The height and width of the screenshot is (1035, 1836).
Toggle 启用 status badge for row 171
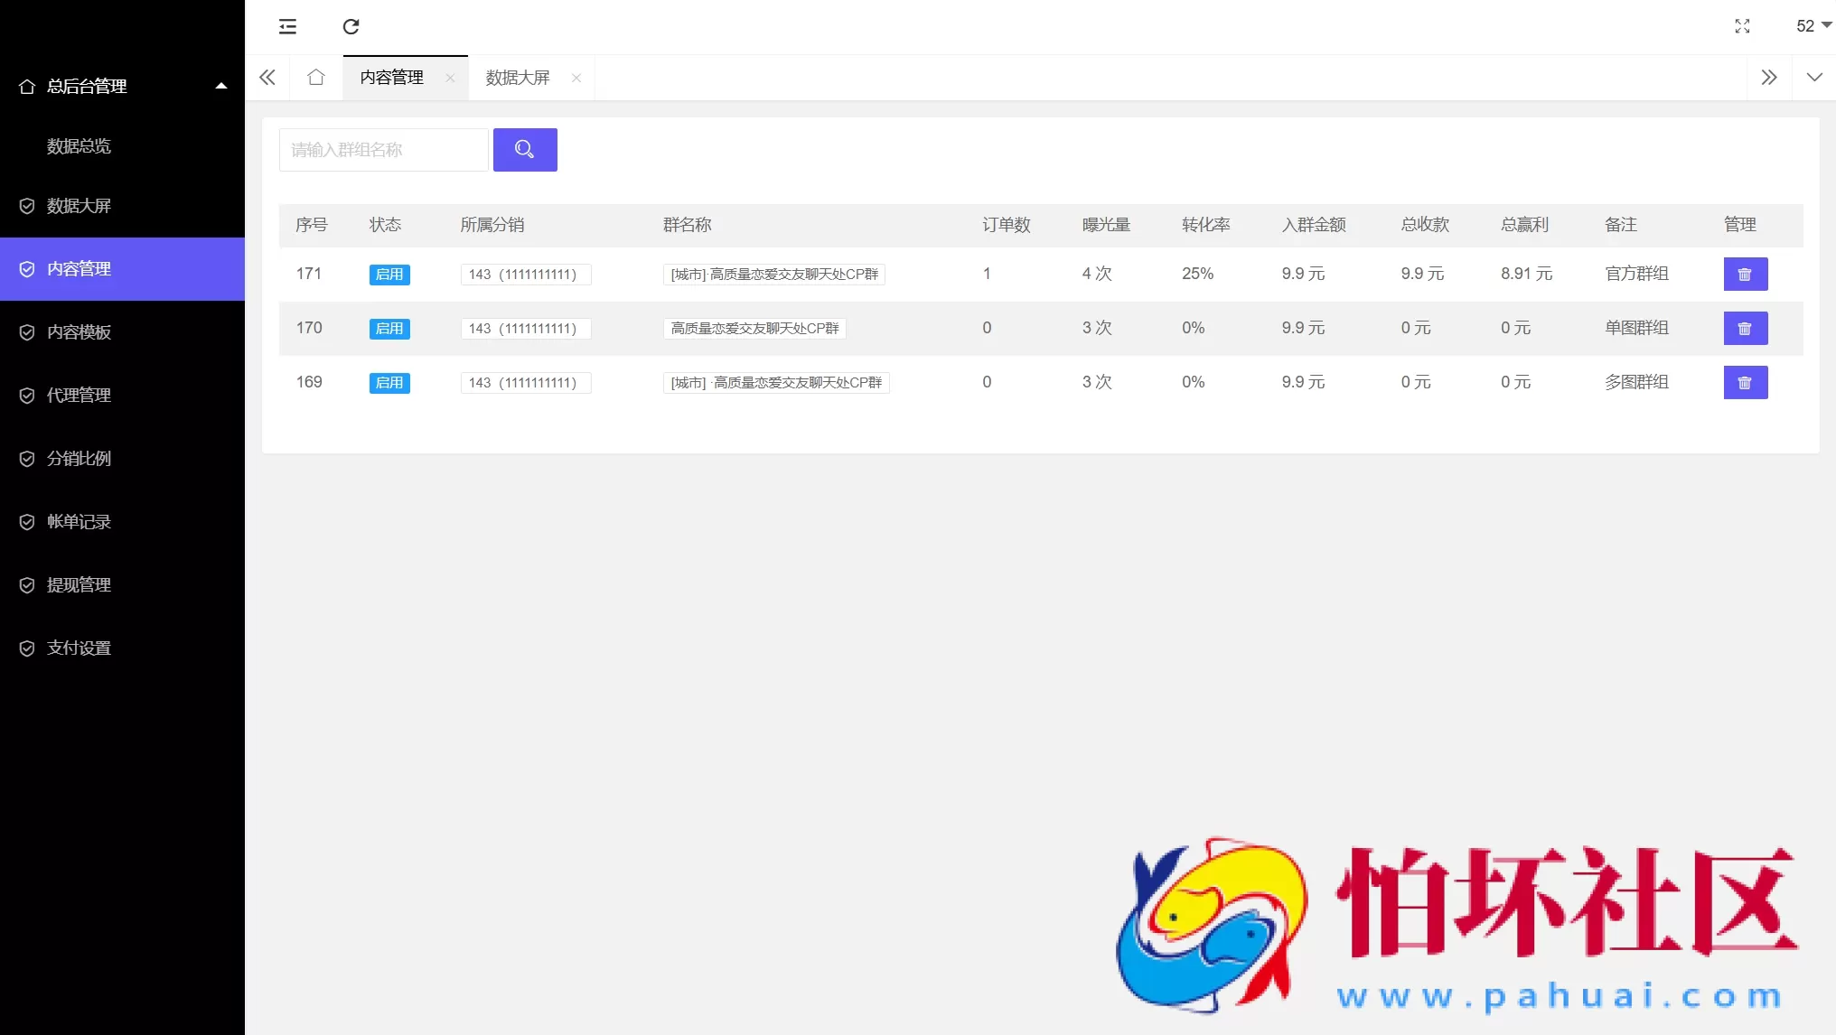pyautogui.click(x=389, y=275)
